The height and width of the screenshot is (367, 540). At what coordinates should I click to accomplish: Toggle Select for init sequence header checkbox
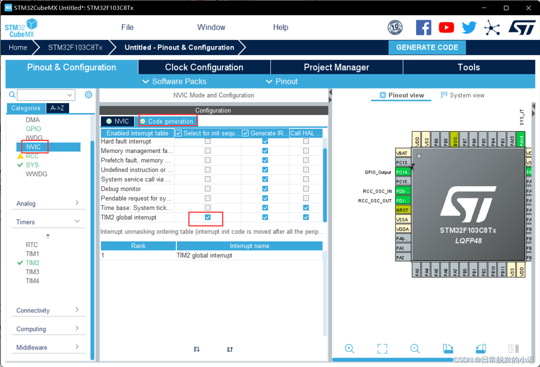tap(178, 133)
